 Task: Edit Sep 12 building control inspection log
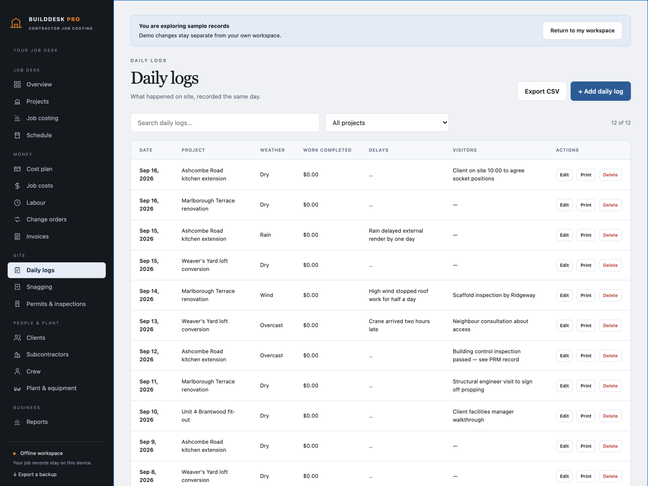pyautogui.click(x=564, y=356)
